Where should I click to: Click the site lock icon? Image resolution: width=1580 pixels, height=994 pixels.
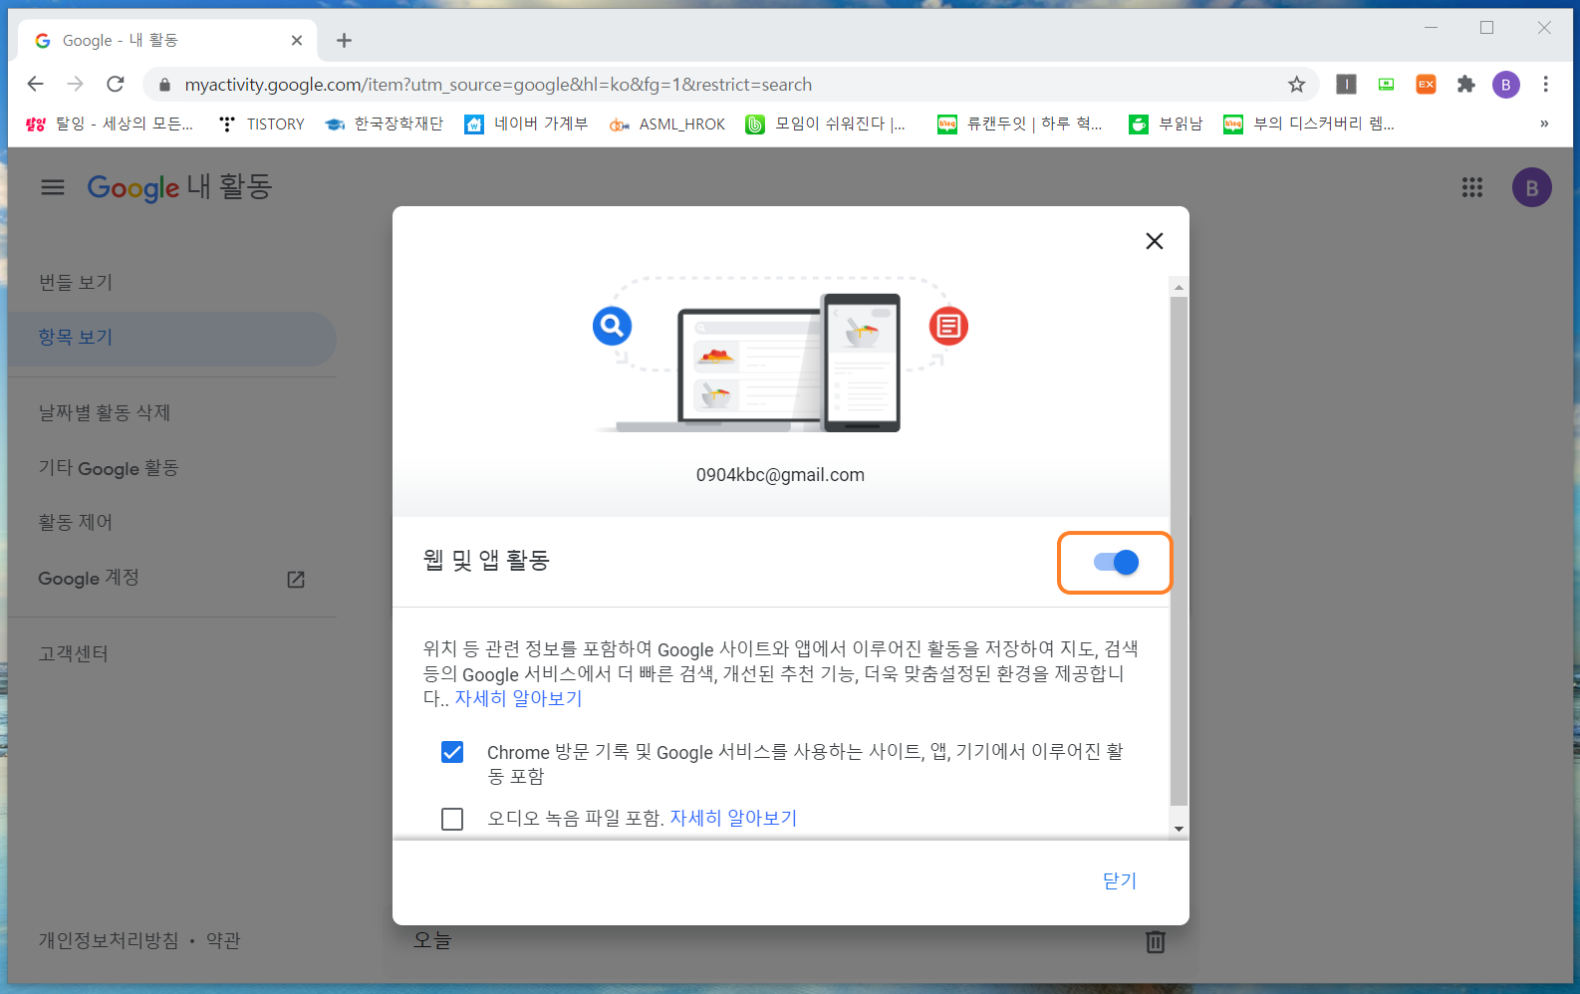click(x=164, y=85)
